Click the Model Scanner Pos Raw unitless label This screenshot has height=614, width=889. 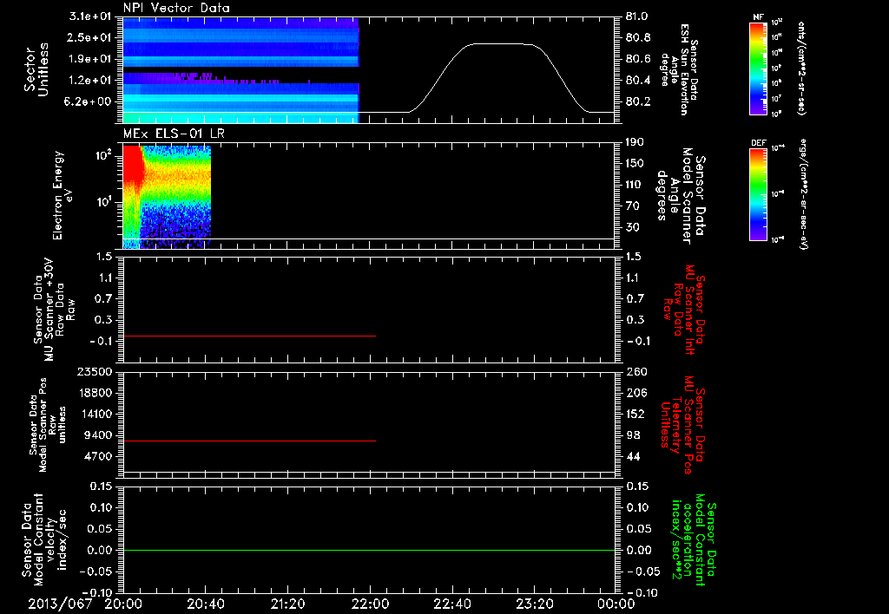coord(47,425)
